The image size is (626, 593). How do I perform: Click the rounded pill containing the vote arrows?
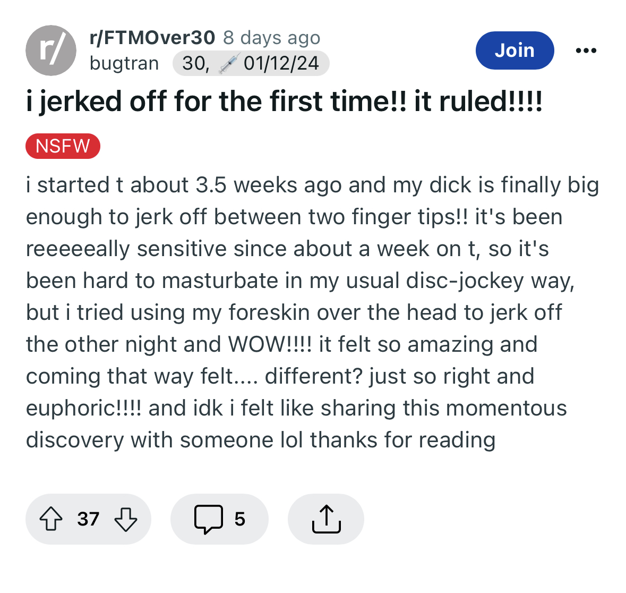[88, 519]
